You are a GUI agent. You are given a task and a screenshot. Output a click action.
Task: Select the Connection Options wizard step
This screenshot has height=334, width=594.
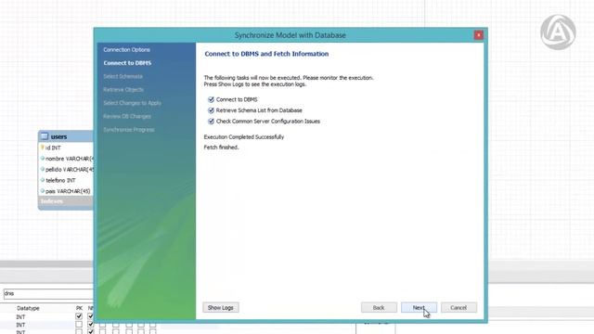126,49
